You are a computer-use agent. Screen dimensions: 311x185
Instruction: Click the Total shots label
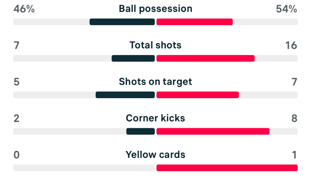pyautogui.click(x=155, y=45)
